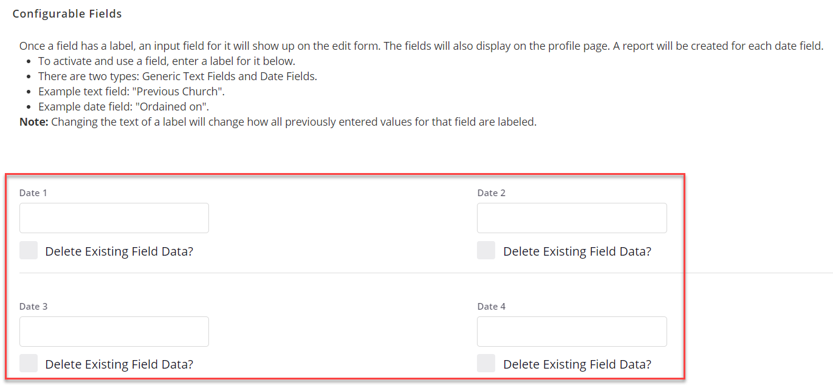Click the Delete Existing Field Data label below Date 3
The height and width of the screenshot is (385, 833).
tap(119, 364)
